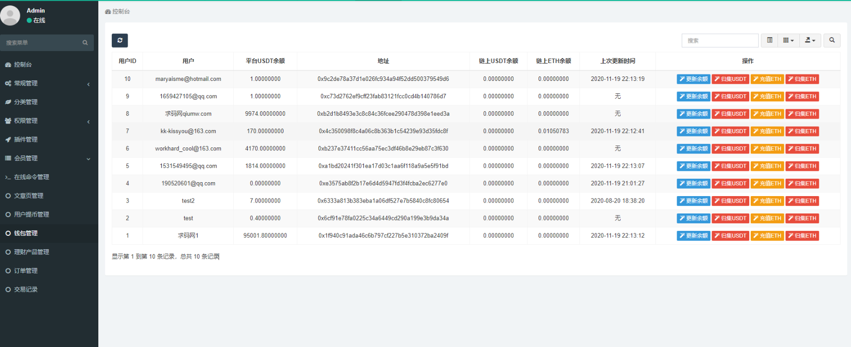Image resolution: width=851 pixels, height=347 pixels.
Task: Select 用户提币管理 in the sidebar
Action: (x=31, y=214)
